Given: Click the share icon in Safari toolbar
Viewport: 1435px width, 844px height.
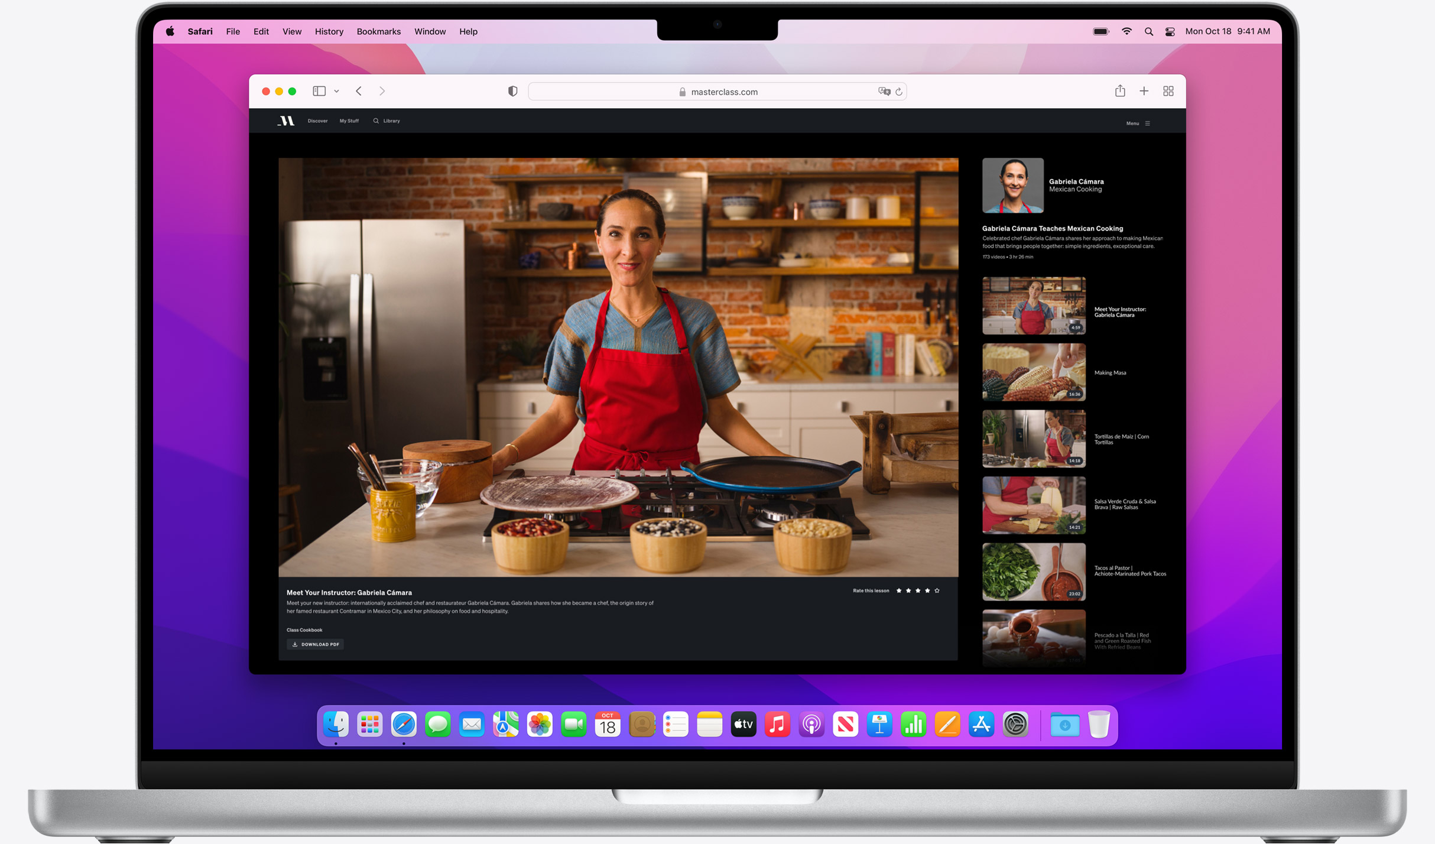Looking at the screenshot, I should [1119, 92].
